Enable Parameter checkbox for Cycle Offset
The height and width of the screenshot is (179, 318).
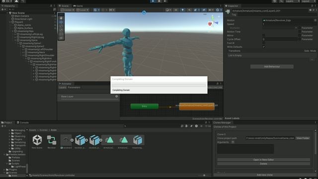(x=300, y=39)
